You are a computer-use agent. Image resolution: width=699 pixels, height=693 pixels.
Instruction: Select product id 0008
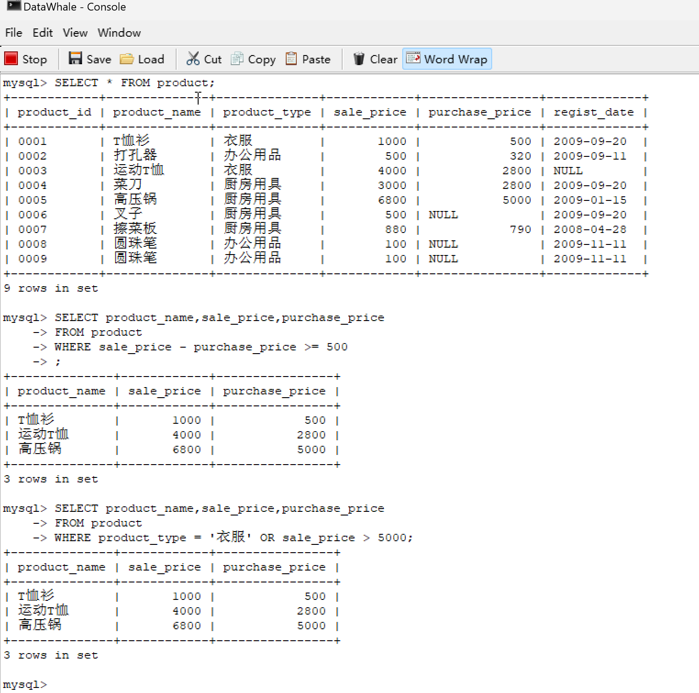(x=33, y=244)
